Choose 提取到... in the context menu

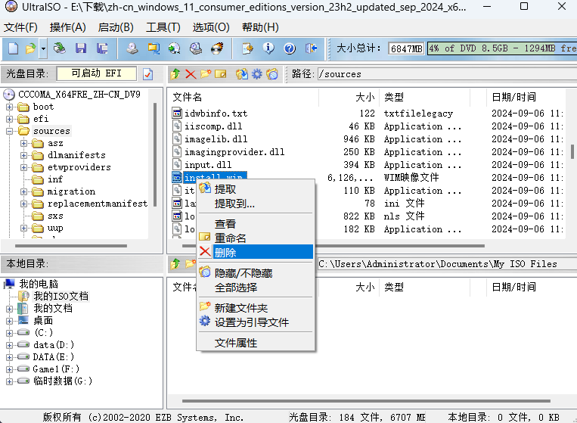(256, 204)
